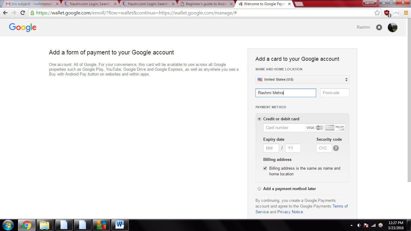This screenshot has width=411, height=231.
Task: Uncheck billing address same as home
Action: point(265,168)
